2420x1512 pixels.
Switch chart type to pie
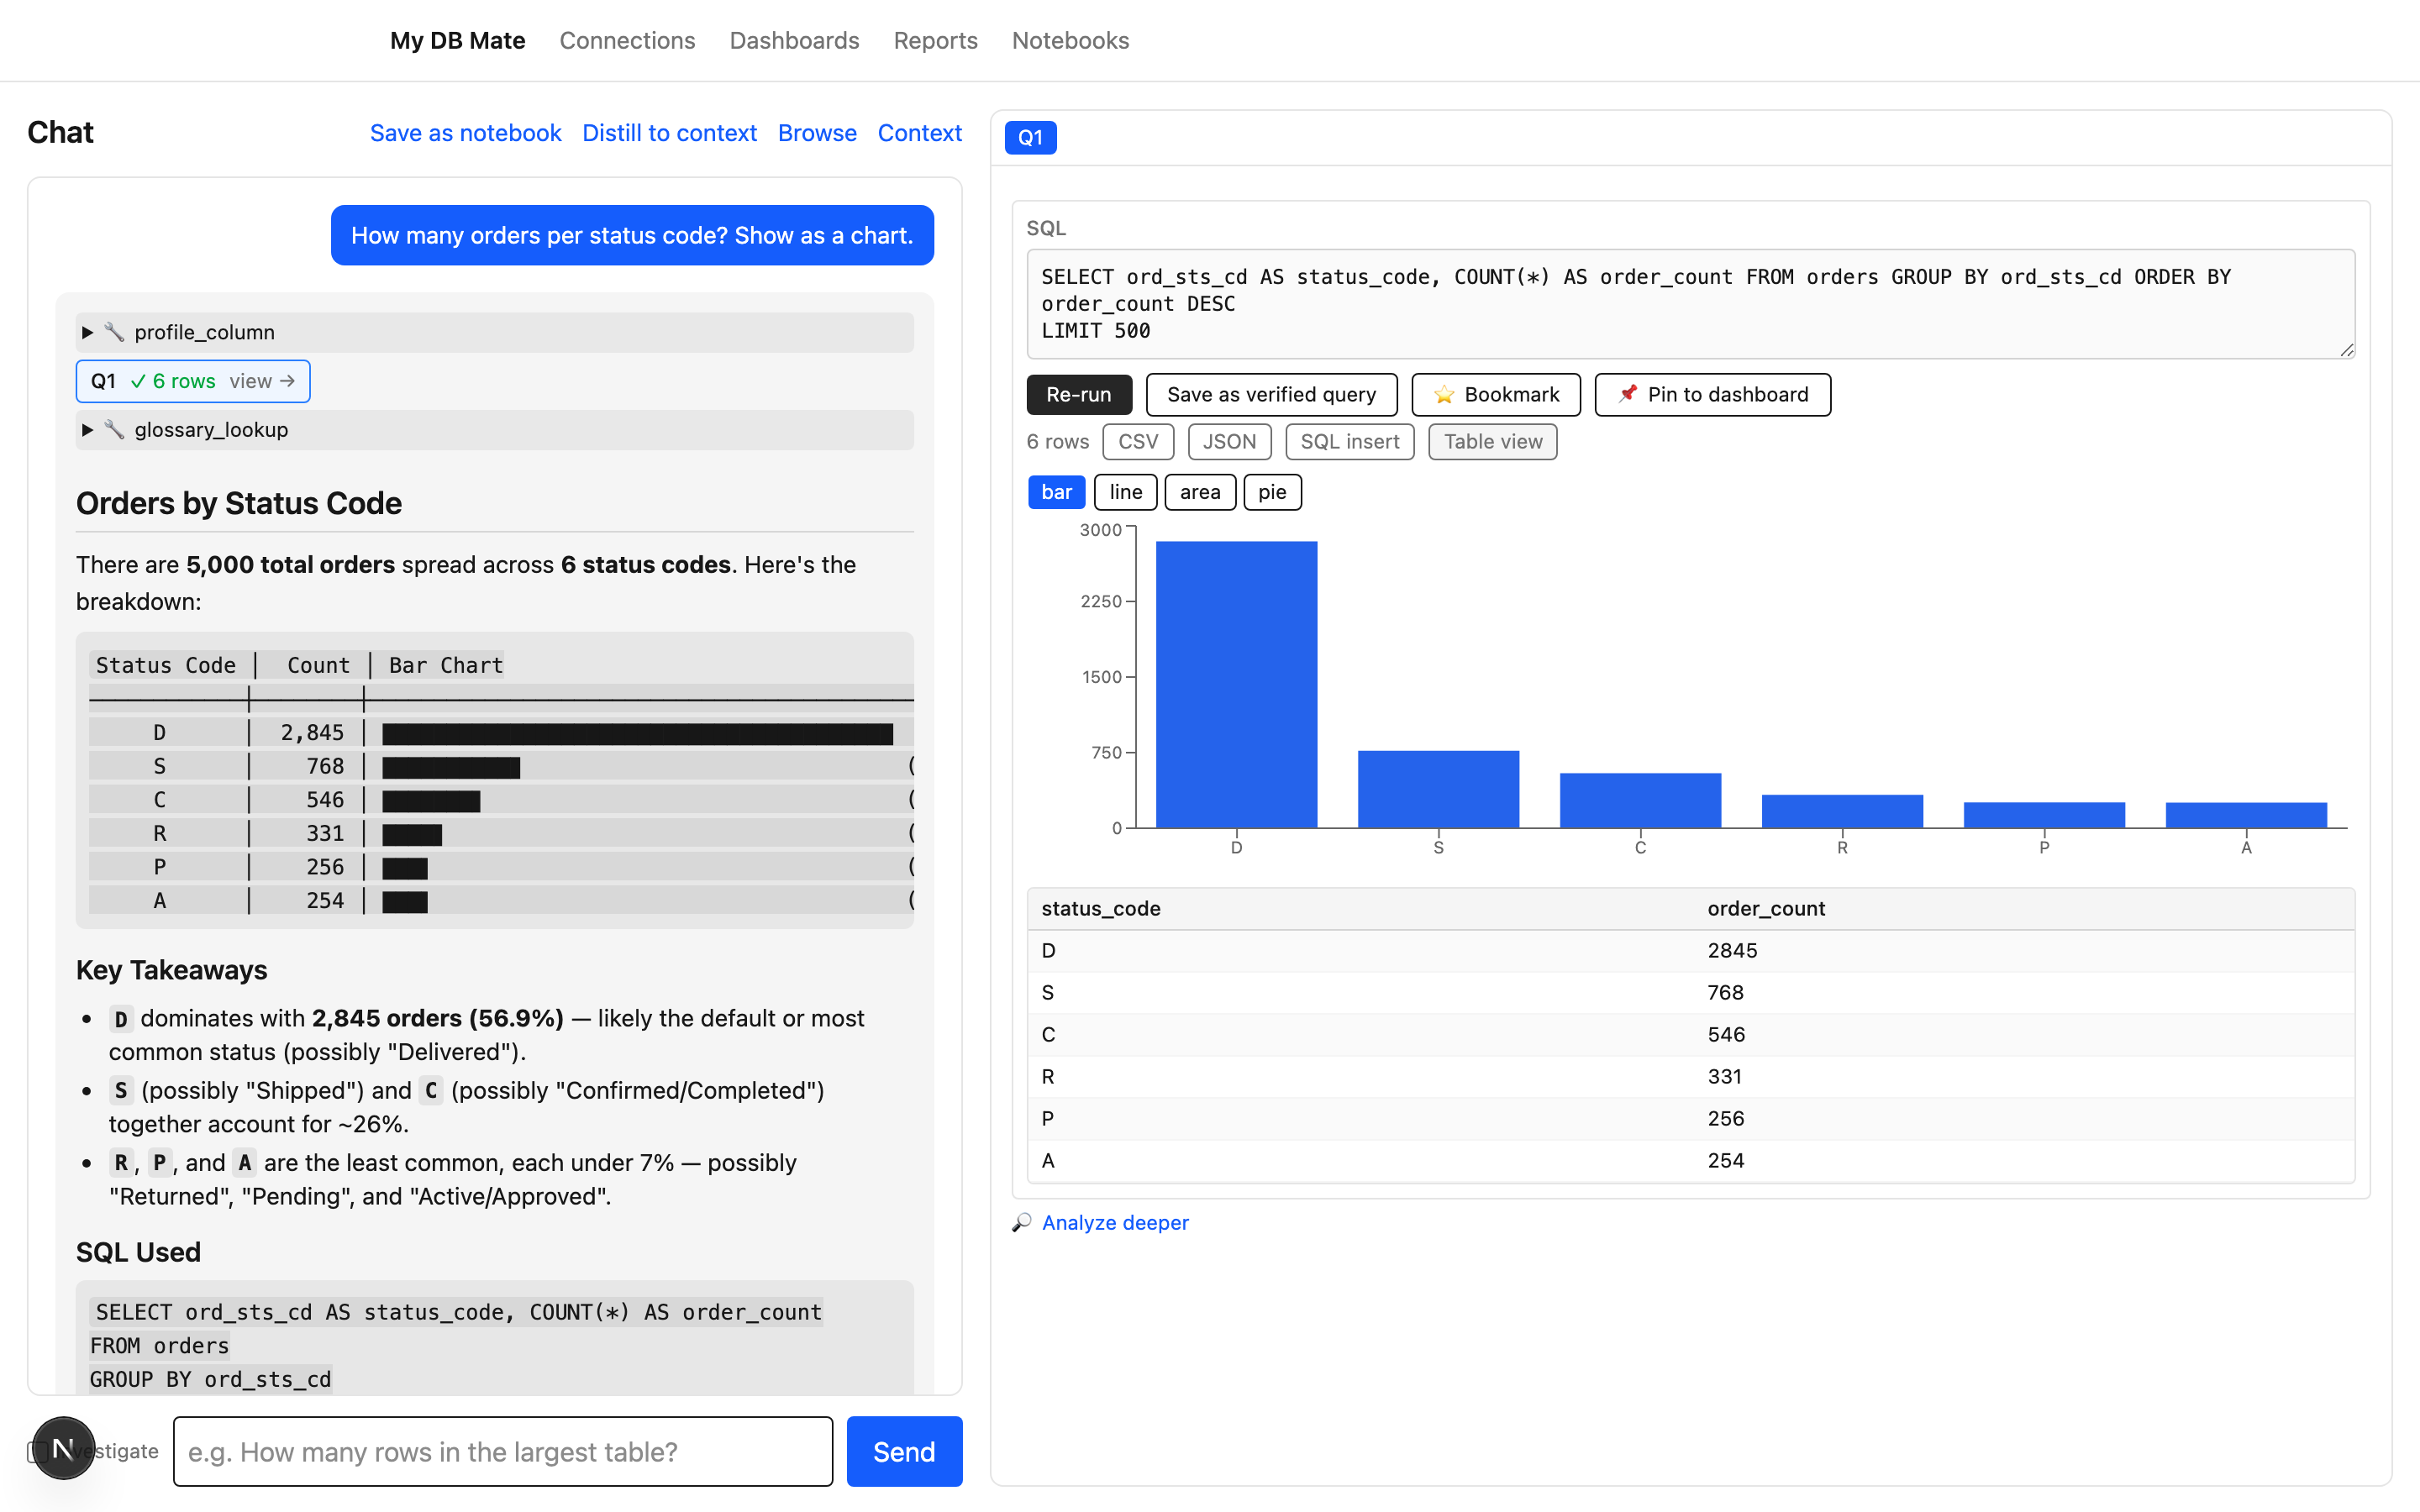tap(1272, 492)
